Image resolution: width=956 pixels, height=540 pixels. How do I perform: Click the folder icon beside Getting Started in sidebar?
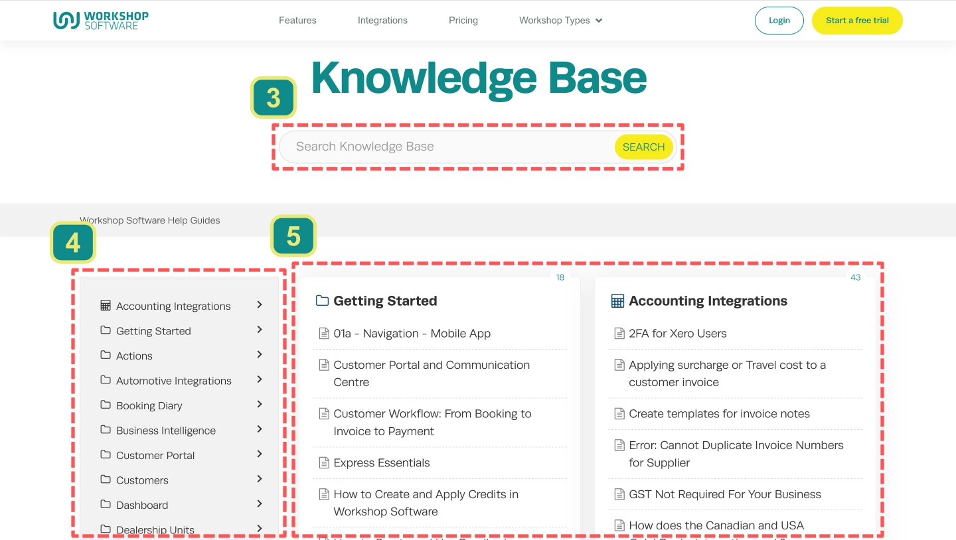point(106,330)
